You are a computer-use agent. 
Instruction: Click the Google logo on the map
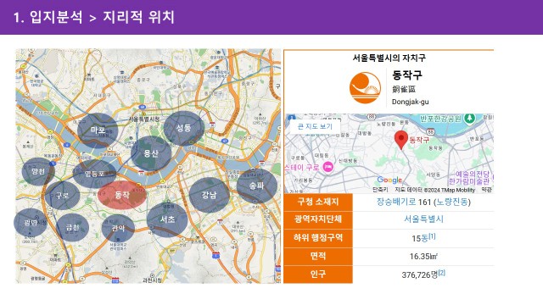[389, 180]
